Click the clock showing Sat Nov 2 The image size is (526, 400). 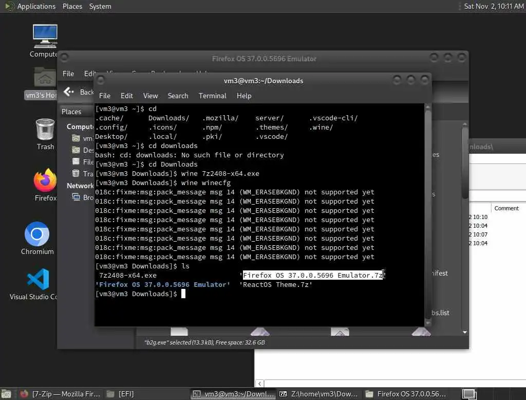(494, 6)
